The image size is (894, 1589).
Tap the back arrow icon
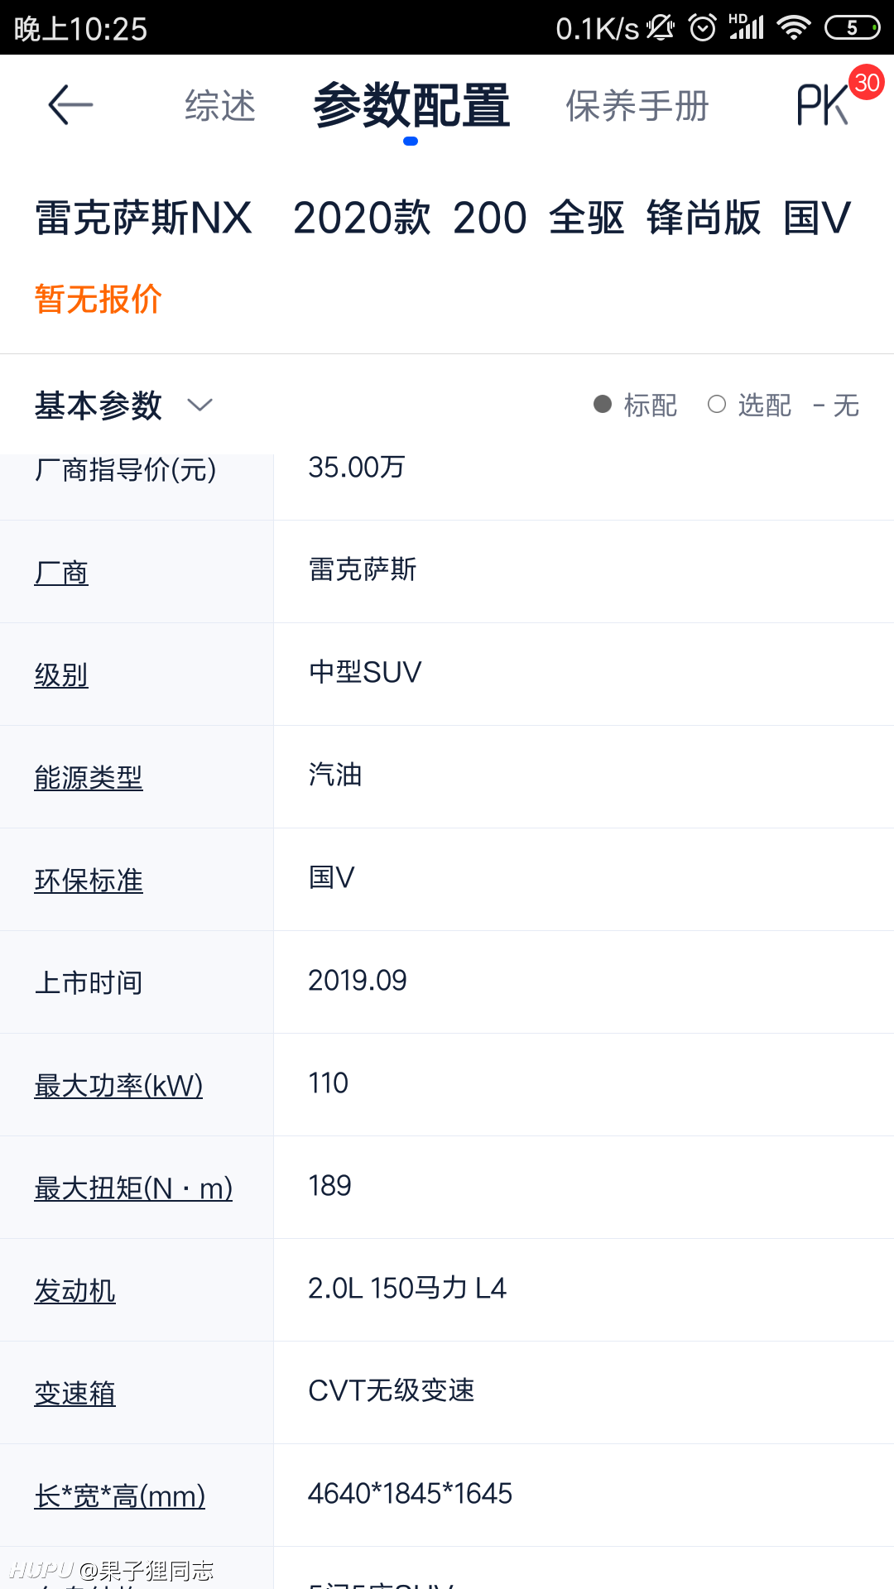coord(70,105)
